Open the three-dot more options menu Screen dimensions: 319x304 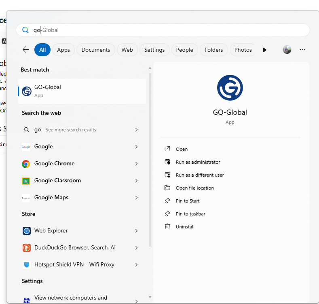(x=302, y=50)
